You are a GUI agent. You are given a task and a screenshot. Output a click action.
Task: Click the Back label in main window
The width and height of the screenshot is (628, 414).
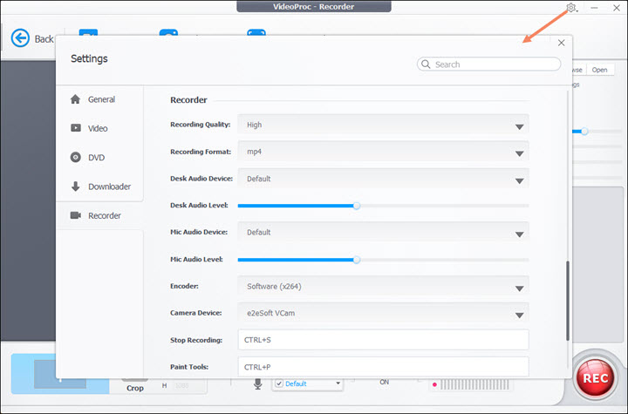pos(44,39)
